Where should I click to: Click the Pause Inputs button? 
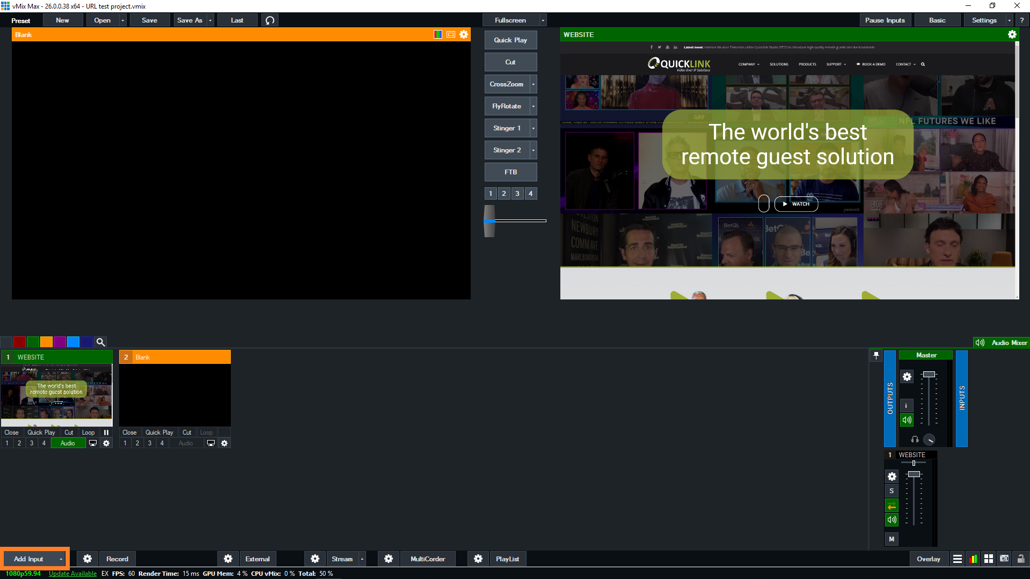[885, 20]
